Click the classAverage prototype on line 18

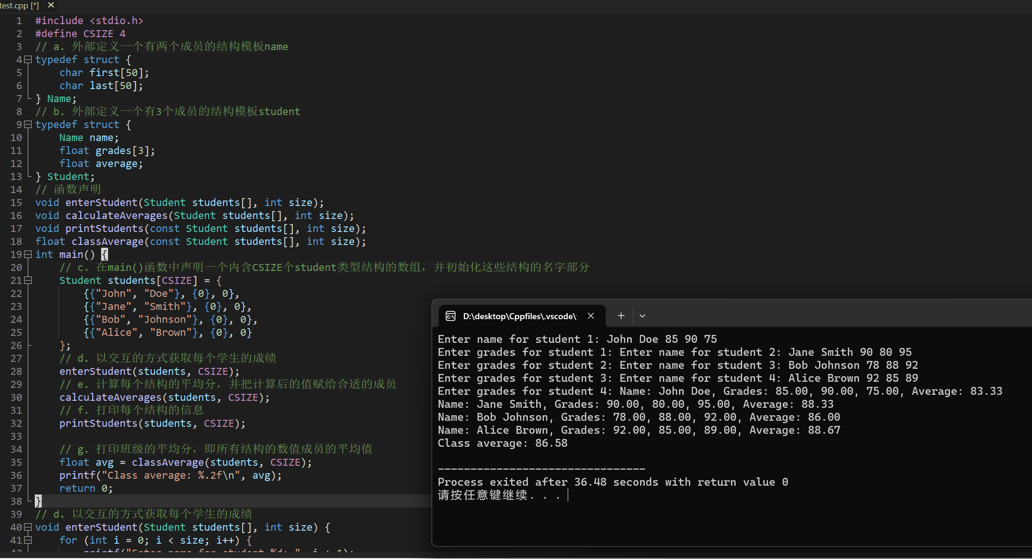pos(201,241)
